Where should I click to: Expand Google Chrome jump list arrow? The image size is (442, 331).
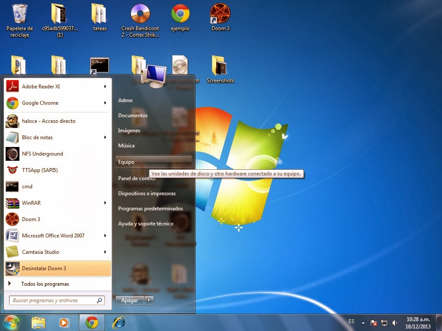[x=105, y=103]
